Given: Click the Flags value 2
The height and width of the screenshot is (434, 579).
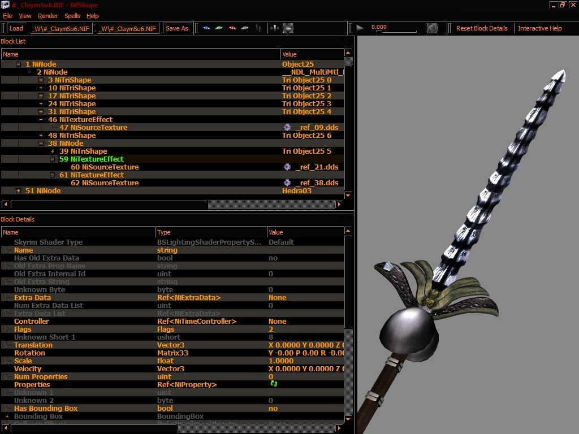Looking at the screenshot, I should pyautogui.click(x=271, y=329).
